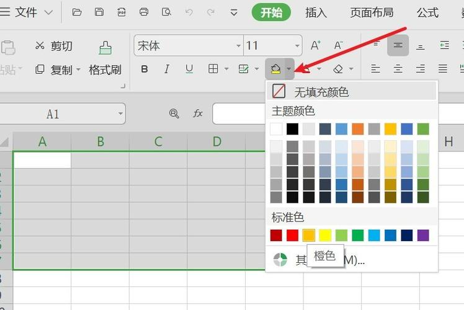The width and height of the screenshot is (464, 310).
Task: Open the 文件 menu
Action: 26,12
